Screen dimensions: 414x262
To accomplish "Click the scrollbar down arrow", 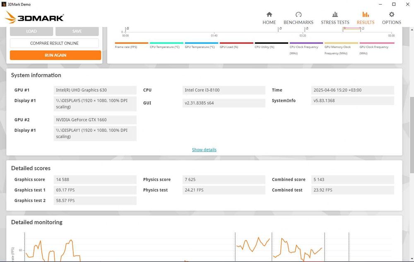I will coord(412,259).
